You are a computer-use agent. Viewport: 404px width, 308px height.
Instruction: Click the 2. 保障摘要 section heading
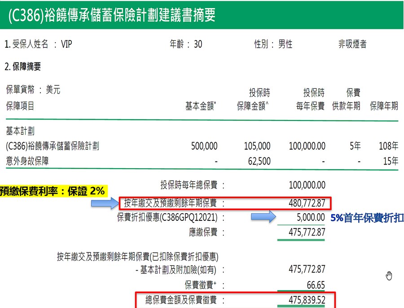click(23, 67)
